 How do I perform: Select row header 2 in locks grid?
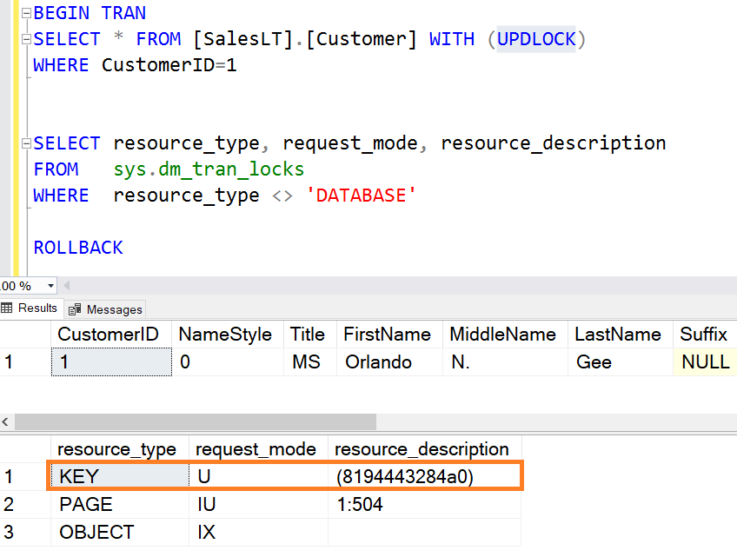point(25,504)
